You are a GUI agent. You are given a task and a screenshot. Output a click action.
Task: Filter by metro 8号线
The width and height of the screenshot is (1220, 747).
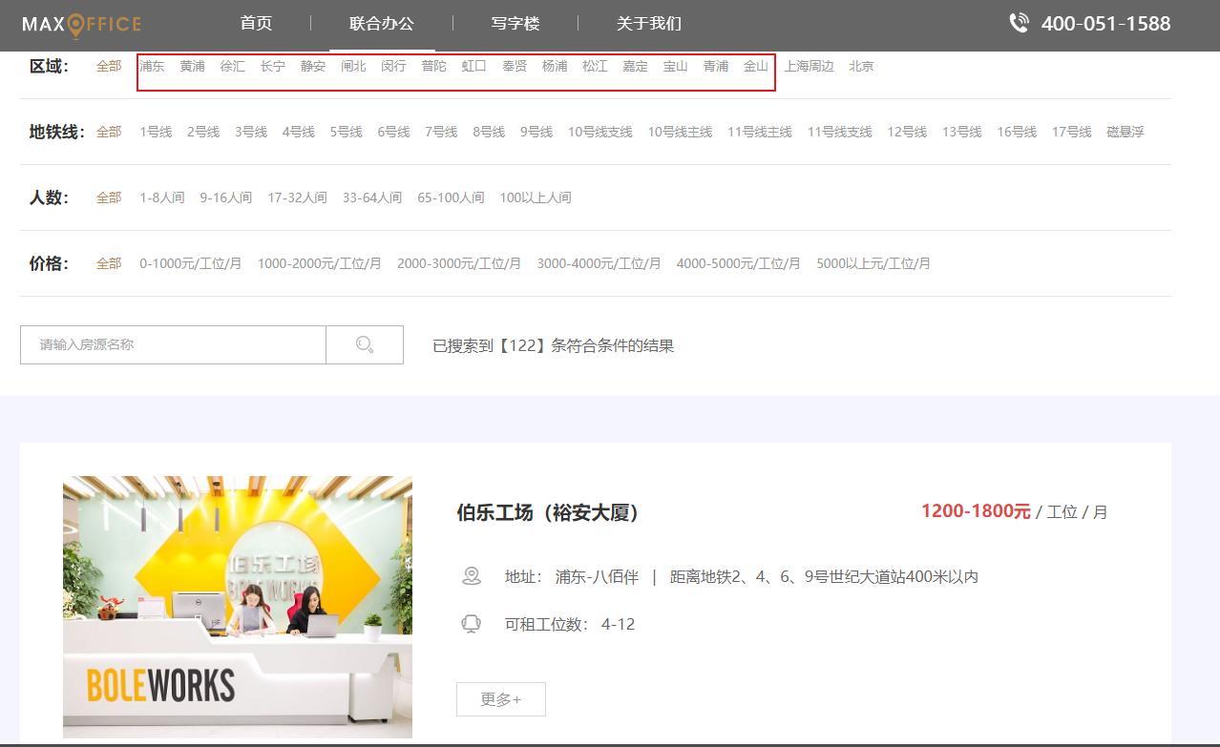[489, 132]
